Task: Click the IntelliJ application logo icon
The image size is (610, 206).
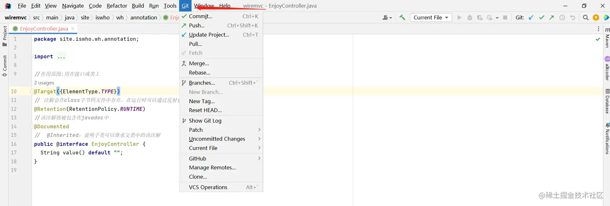Action: (8, 6)
